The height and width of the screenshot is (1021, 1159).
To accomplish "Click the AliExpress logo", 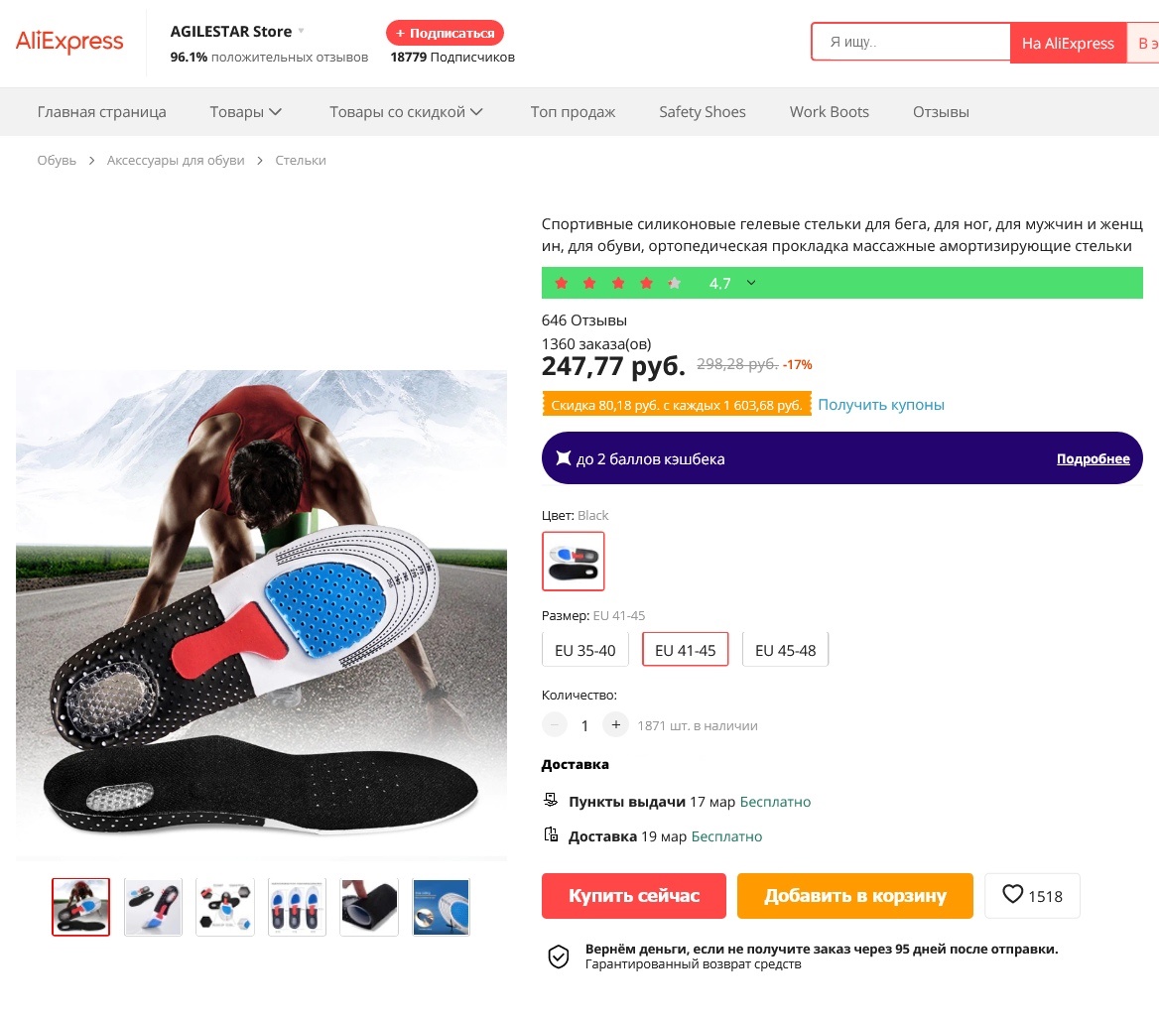I will tap(69, 43).
